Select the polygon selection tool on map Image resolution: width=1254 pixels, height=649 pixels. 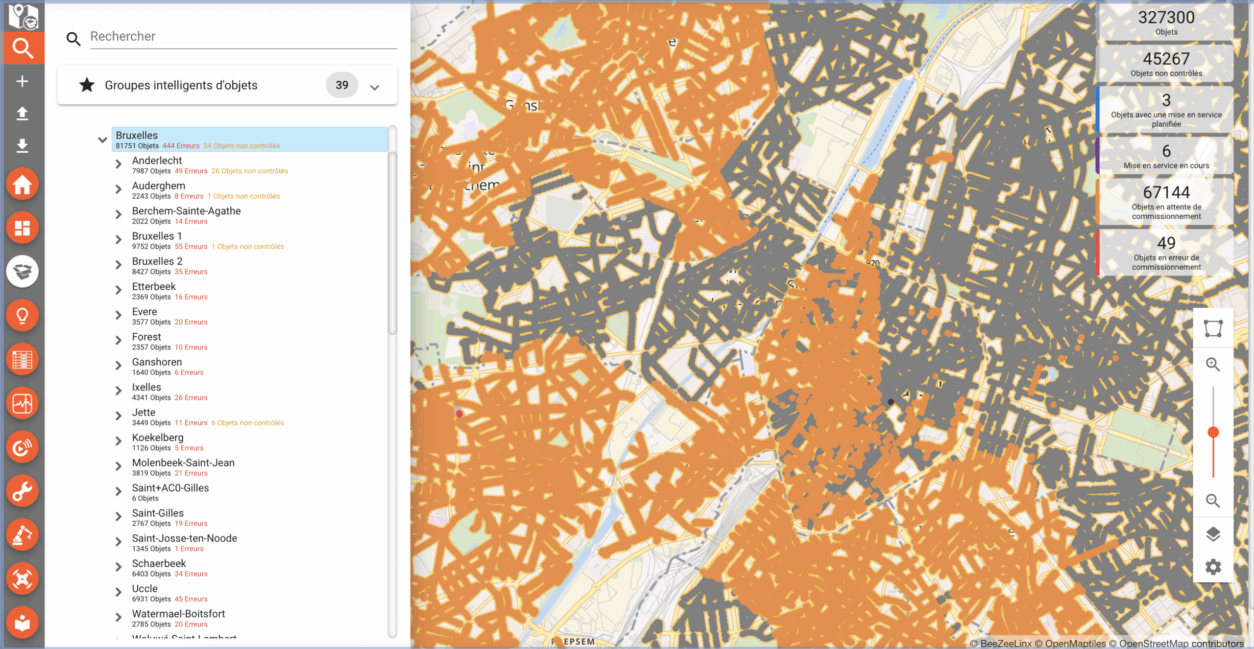click(1213, 328)
